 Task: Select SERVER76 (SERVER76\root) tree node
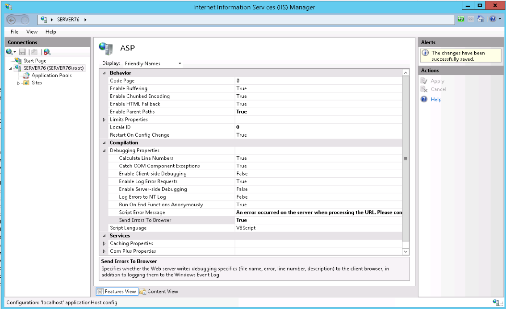coord(54,68)
